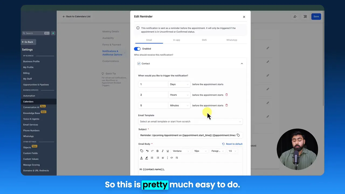Click the text color icon in editor
The image size is (345, 194).
[141, 158]
